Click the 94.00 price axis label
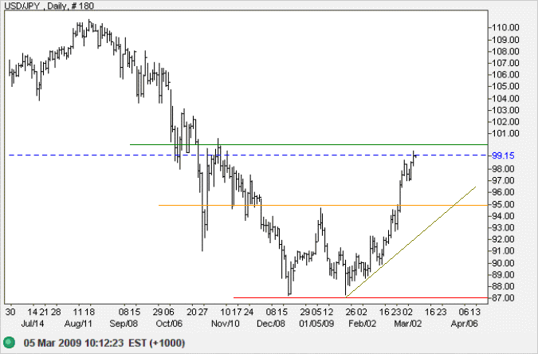This screenshot has width=538, height=354. 503,216
